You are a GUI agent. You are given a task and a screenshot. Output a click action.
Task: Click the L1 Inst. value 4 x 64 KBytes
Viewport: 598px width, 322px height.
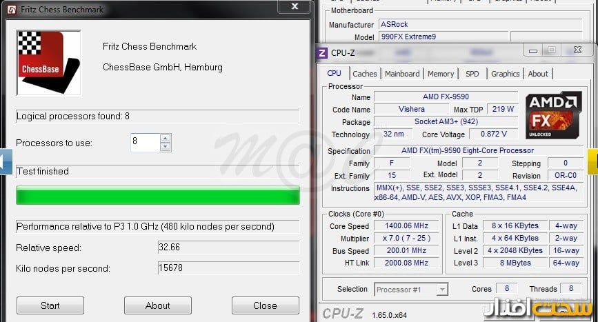click(x=515, y=238)
